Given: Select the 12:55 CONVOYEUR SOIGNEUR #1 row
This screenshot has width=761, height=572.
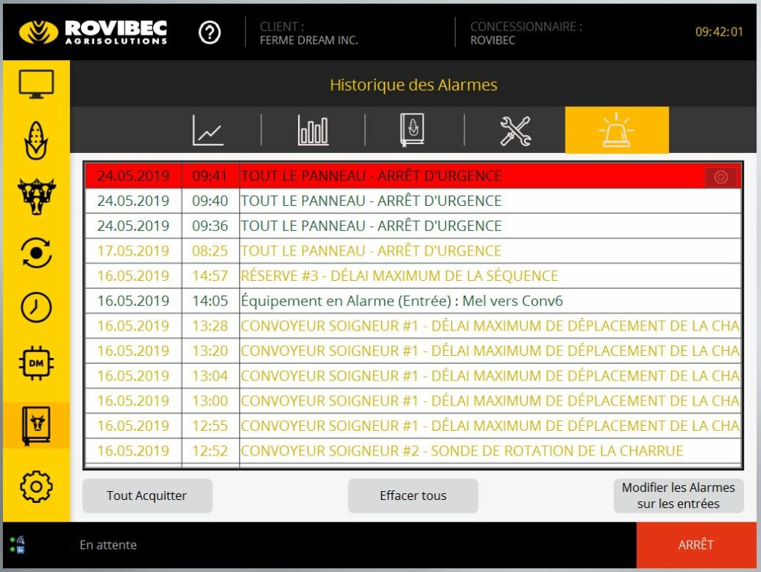Looking at the screenshot, I should click(x=413, y=426).
